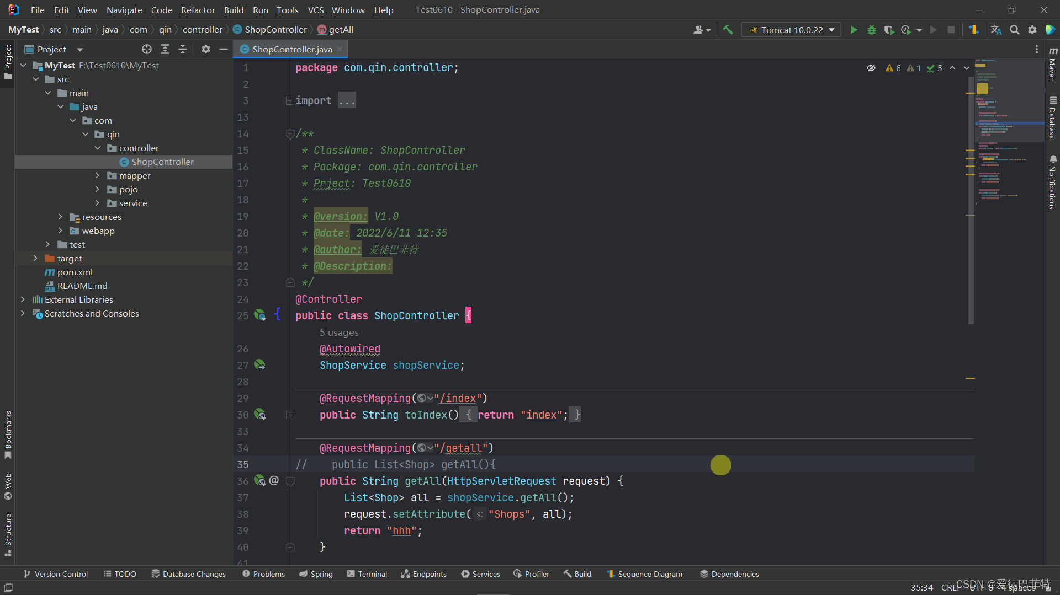
Task: Toggle the Bookmarks side panel
Action: click(x=8, y=435)
